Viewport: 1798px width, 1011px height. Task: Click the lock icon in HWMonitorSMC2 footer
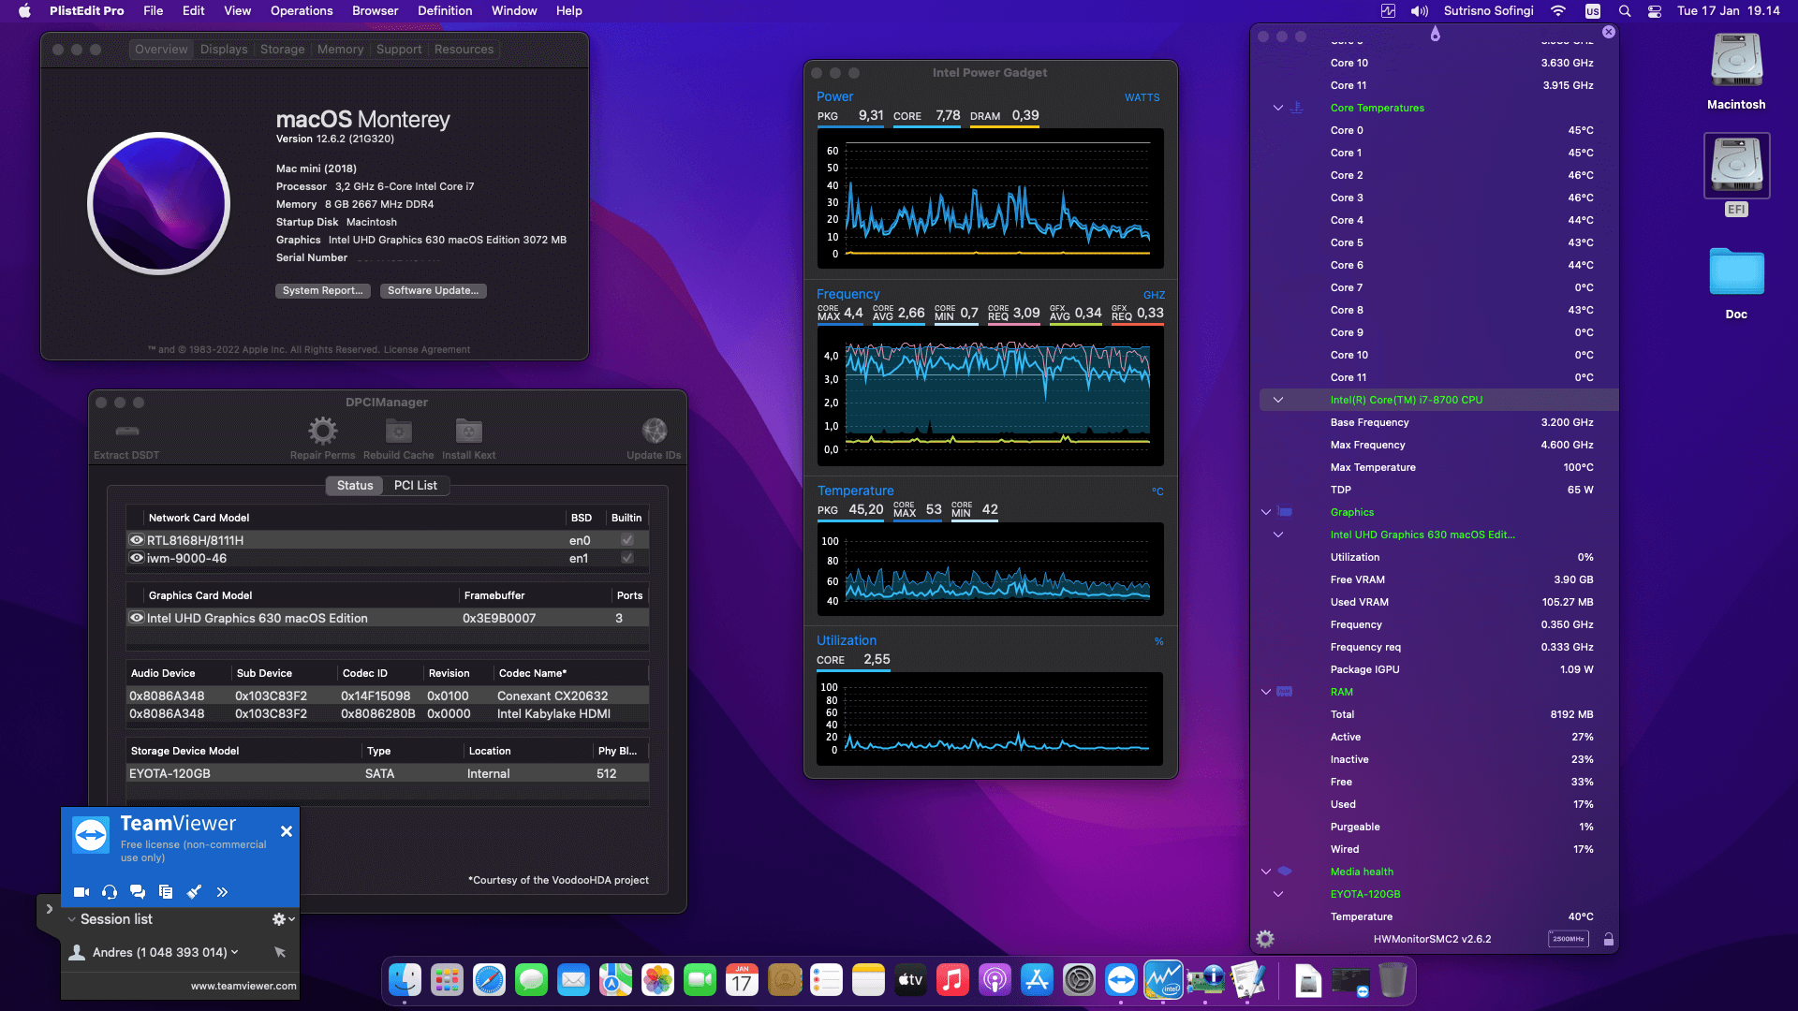point(1608,939)
